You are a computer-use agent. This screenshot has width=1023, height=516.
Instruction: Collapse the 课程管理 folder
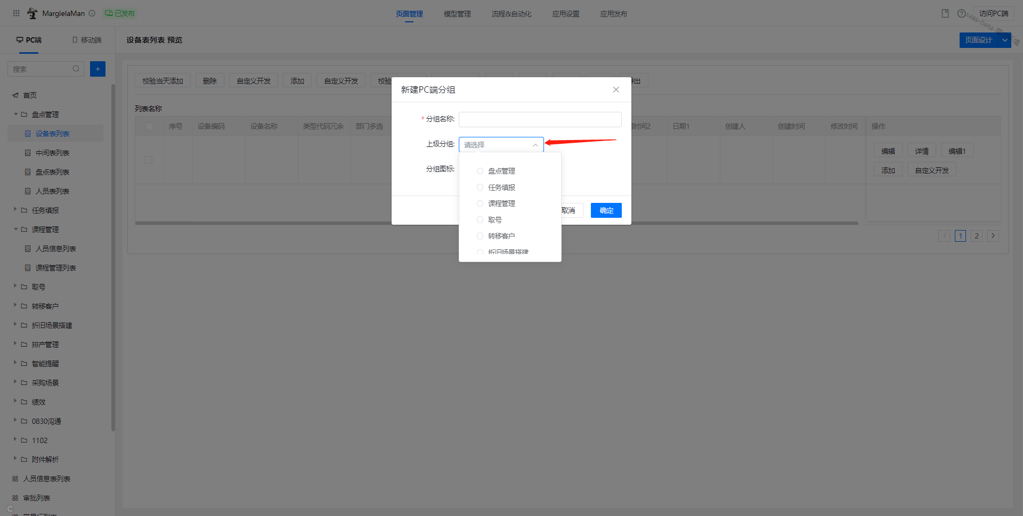pyautogui.click(x=15, y=230)
